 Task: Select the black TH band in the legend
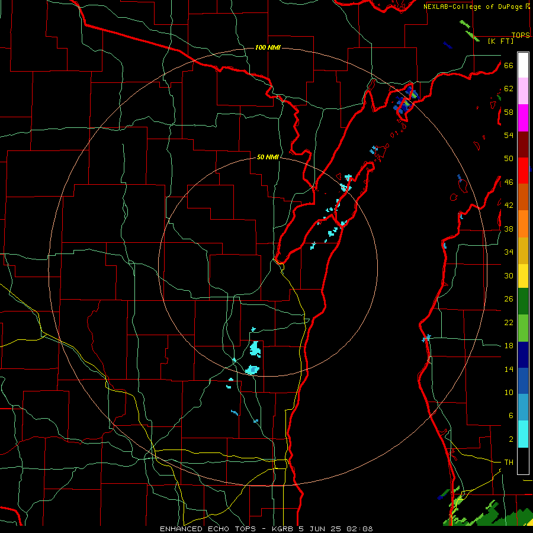tap(523, 461)
